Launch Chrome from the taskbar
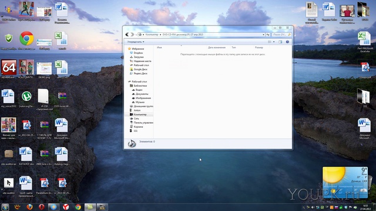Image resolution: width=376 pixels, height=211 pixels. [x=78, y=207]
